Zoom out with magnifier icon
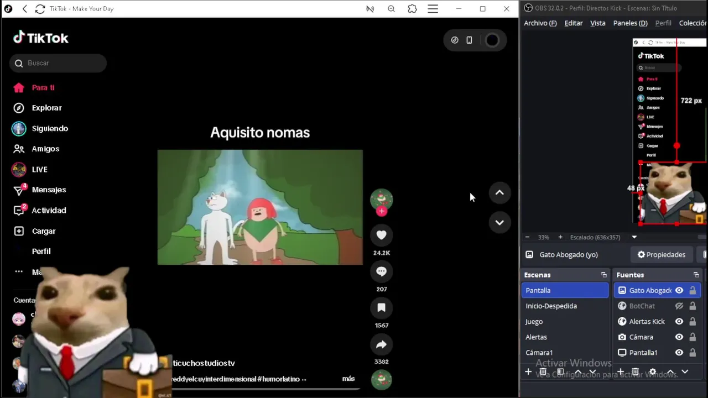 (x=391, y=9)
